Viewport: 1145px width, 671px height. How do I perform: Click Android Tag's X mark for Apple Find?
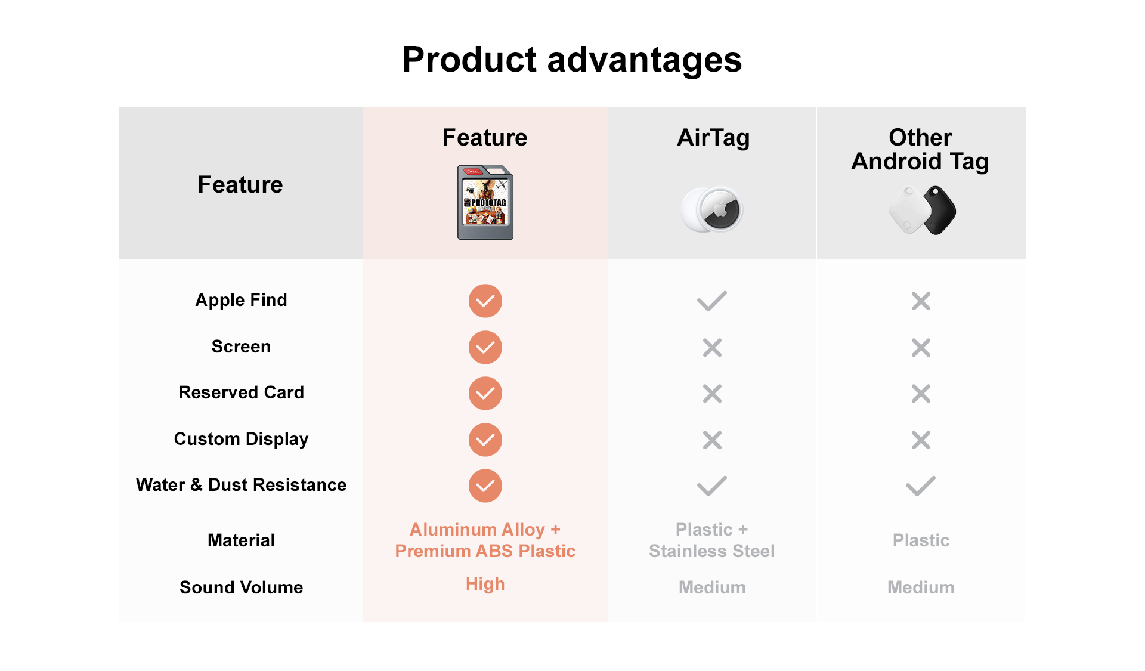point(921,301)
